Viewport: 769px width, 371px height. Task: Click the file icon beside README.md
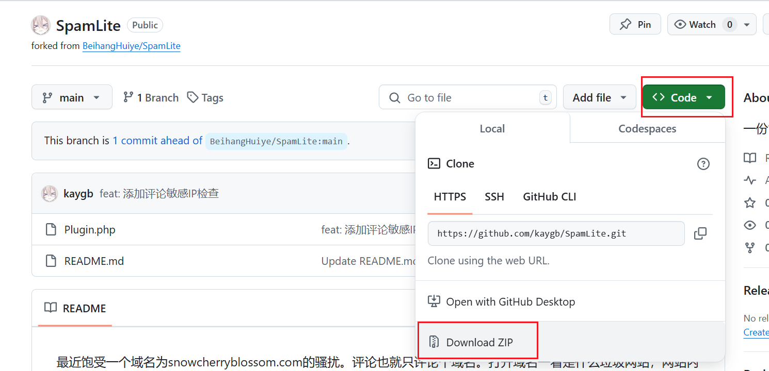tap(51, 261)
